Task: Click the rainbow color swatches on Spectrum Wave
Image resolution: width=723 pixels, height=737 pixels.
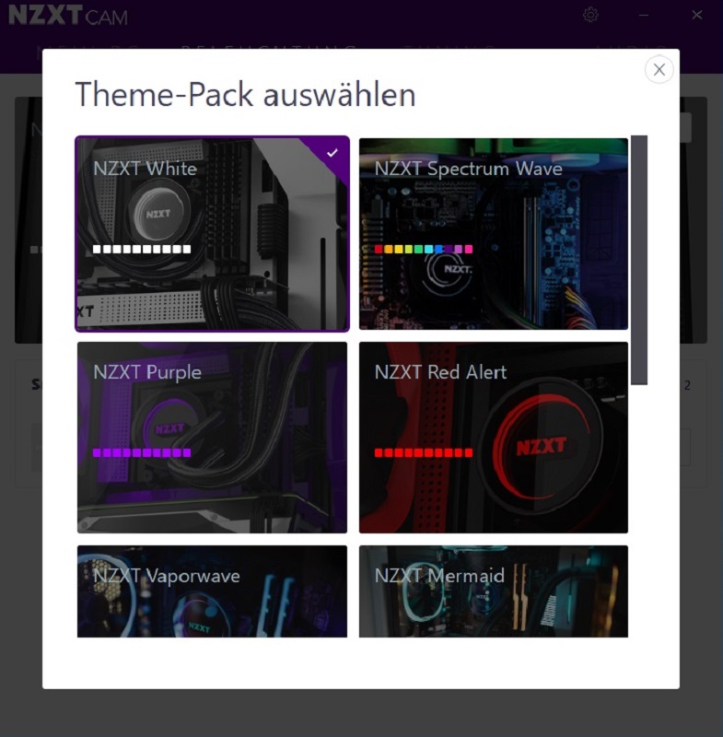Action: click(x=424, y=249)
